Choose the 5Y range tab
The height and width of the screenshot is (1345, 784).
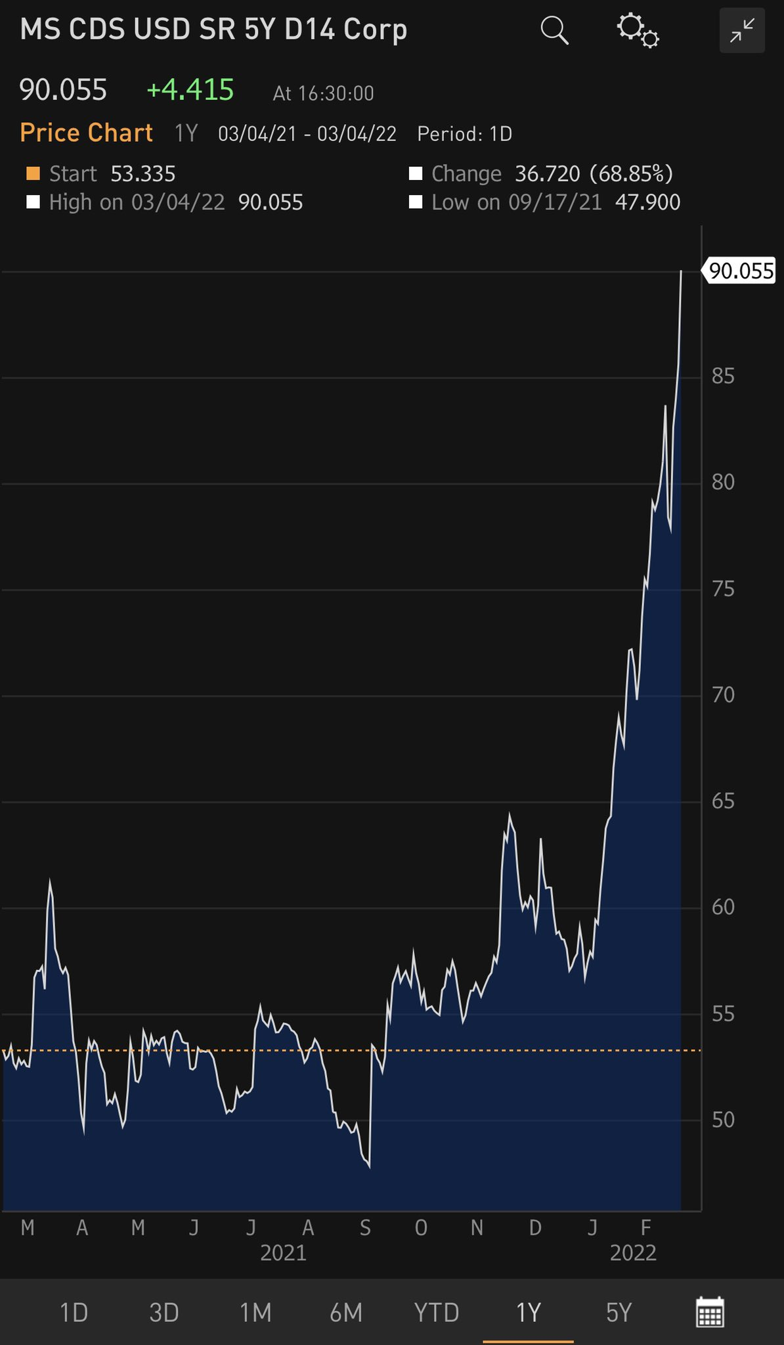coord(619,1312)
